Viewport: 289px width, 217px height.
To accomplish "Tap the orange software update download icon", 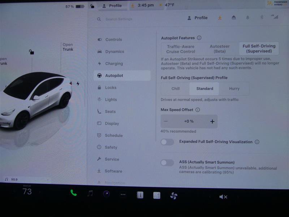I will tap(220, 18).
